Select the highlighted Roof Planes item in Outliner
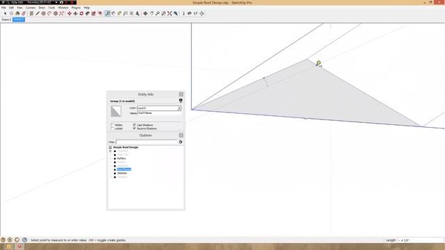This screenshot has width=445, height=250. coord(124,169)
